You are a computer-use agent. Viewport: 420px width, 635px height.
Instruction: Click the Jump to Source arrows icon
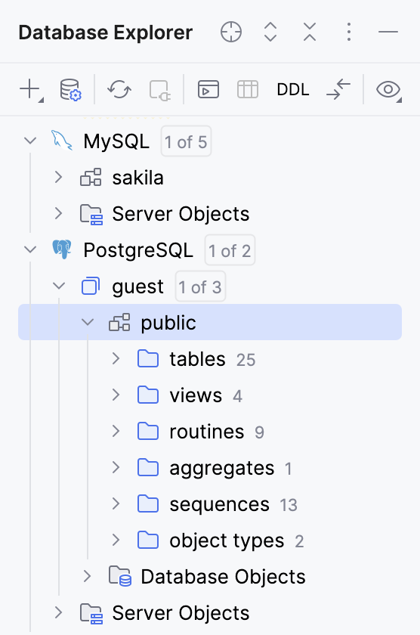338,89
